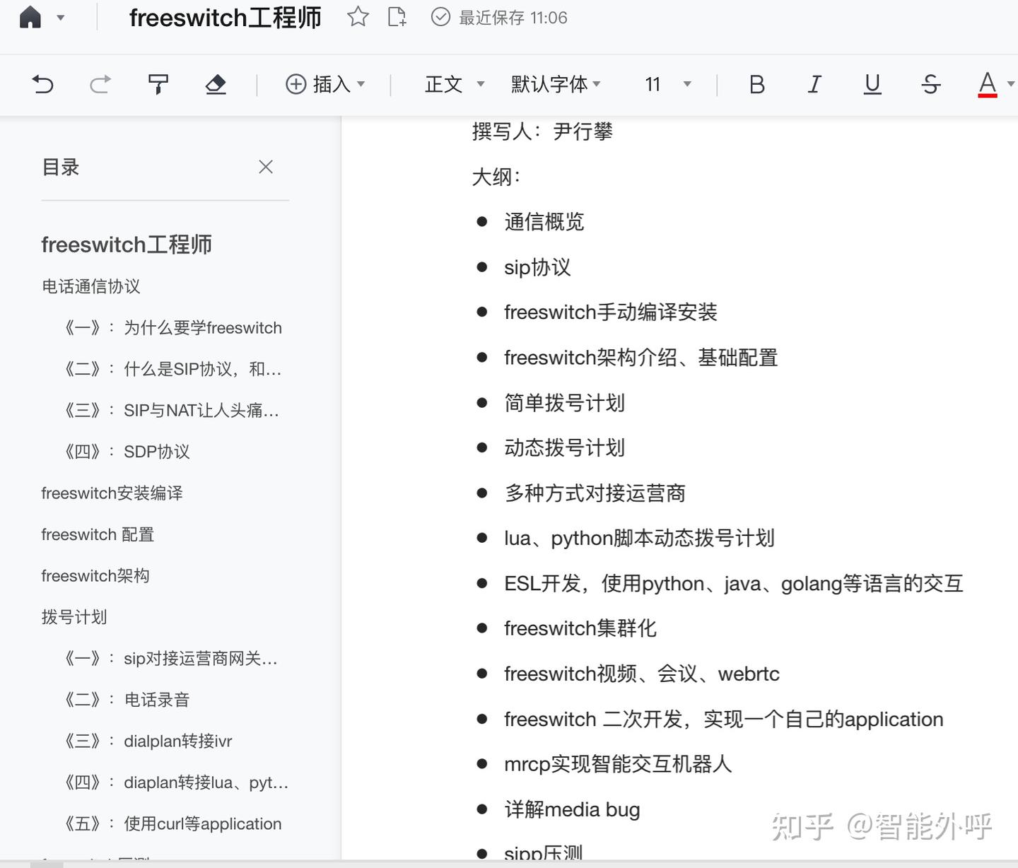Click the undo icon in the toolbar
Screen dimensions: 1018x868
click(x=42, y=84)
